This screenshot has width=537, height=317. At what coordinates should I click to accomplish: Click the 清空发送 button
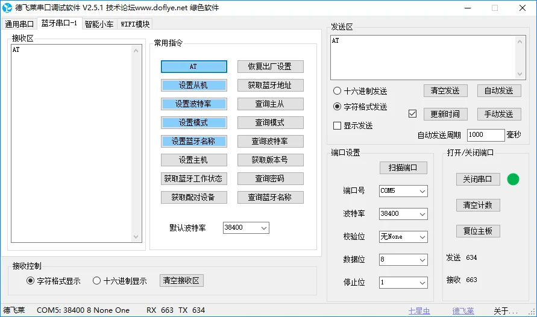[445, 91]
